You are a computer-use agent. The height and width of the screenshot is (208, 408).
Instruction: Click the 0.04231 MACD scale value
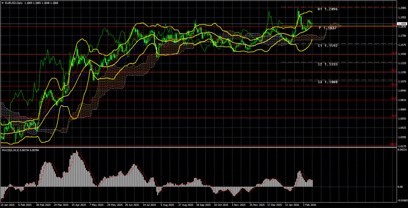[401, 150]
